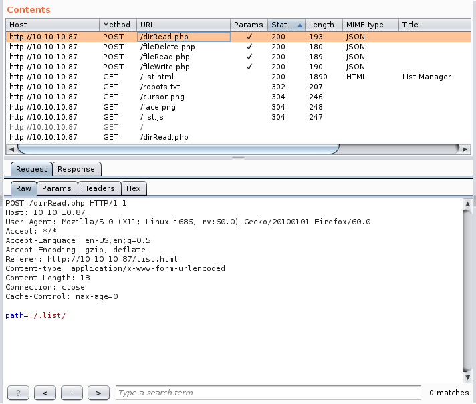This screenshot has height=404, width=476.
Task: Click the search term input field
Action: [x=268, y=393]
